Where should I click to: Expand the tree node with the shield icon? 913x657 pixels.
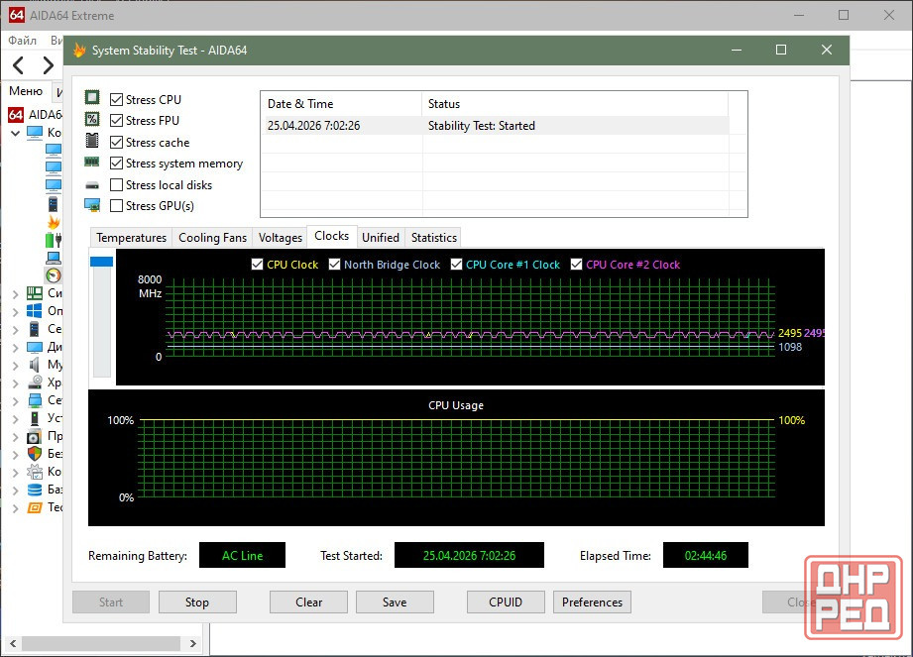pyautogui.click(x=15, y=454)
